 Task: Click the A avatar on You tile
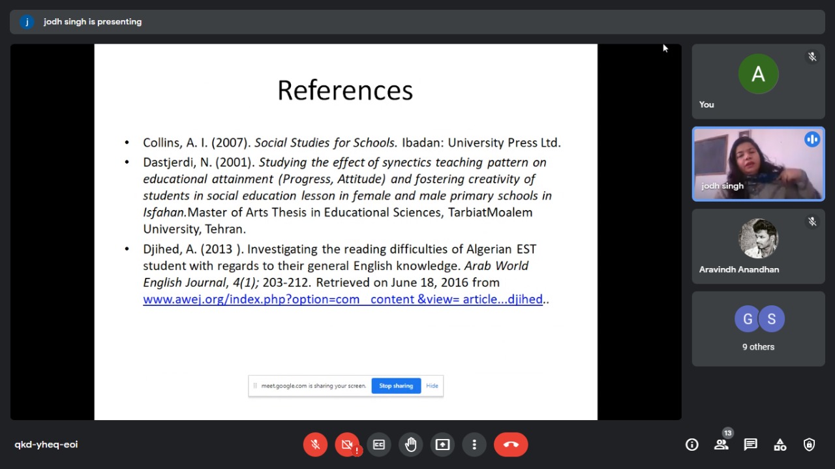tap(758, 74)
